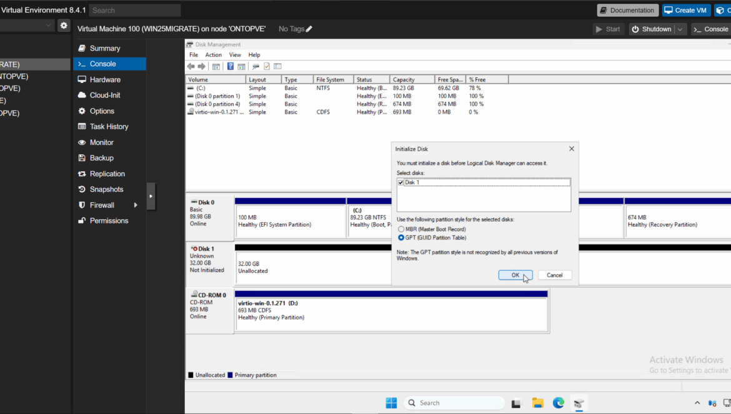Click OK in the Initialize Disk dialog
Image resolution: width=731 pixels, height=414 pixels.
coord(515,275)
